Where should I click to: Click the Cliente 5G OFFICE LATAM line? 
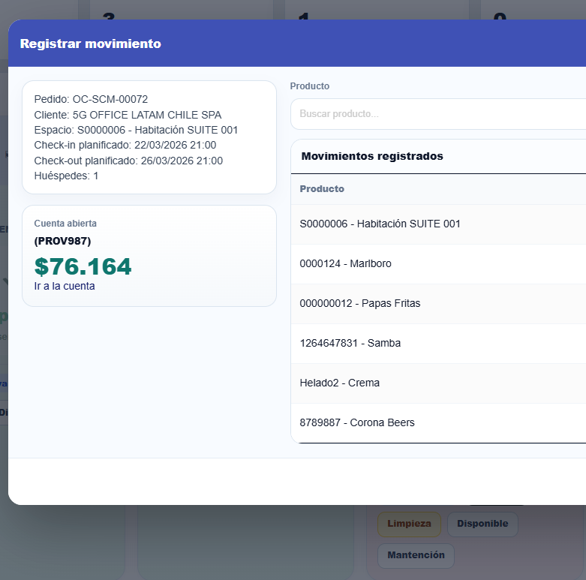coord(128,115)
